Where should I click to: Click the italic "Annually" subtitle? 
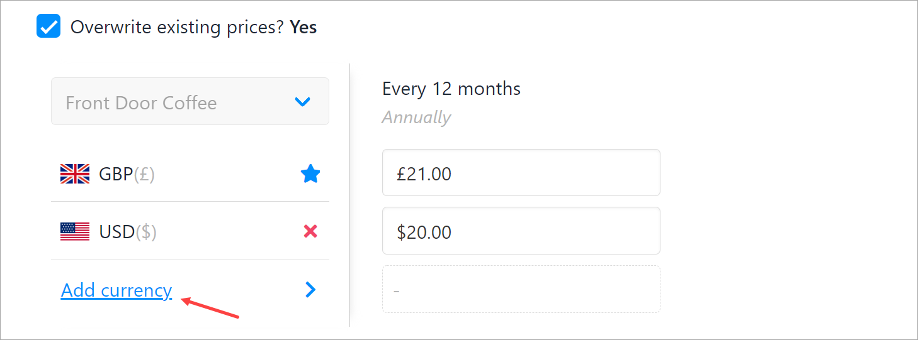(416, 118)
